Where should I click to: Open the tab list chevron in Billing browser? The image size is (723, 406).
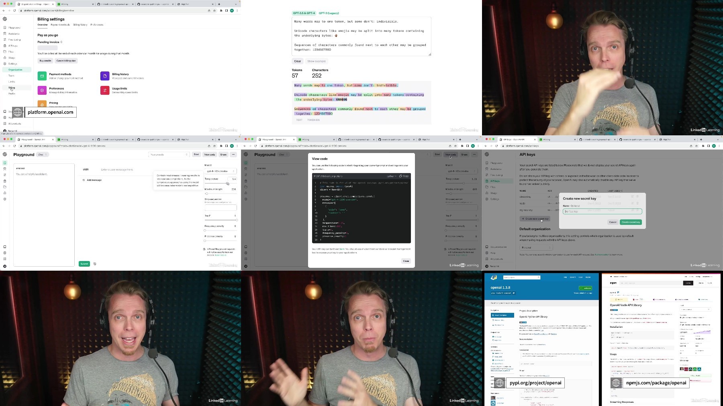[236, 4]
